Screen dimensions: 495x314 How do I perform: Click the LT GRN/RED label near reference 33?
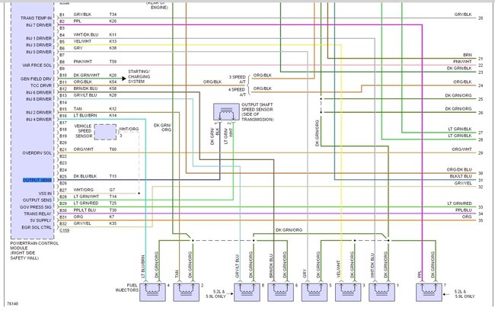(x=460, y=203)
